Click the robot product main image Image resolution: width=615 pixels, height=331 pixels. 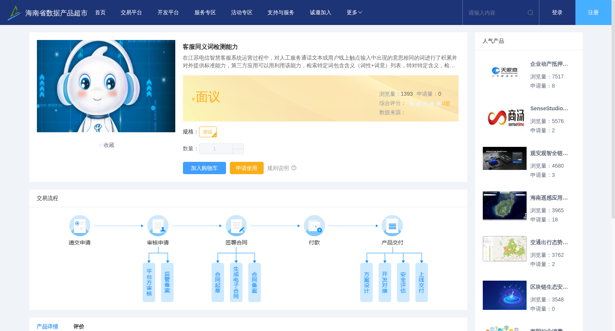pos(106,86)
